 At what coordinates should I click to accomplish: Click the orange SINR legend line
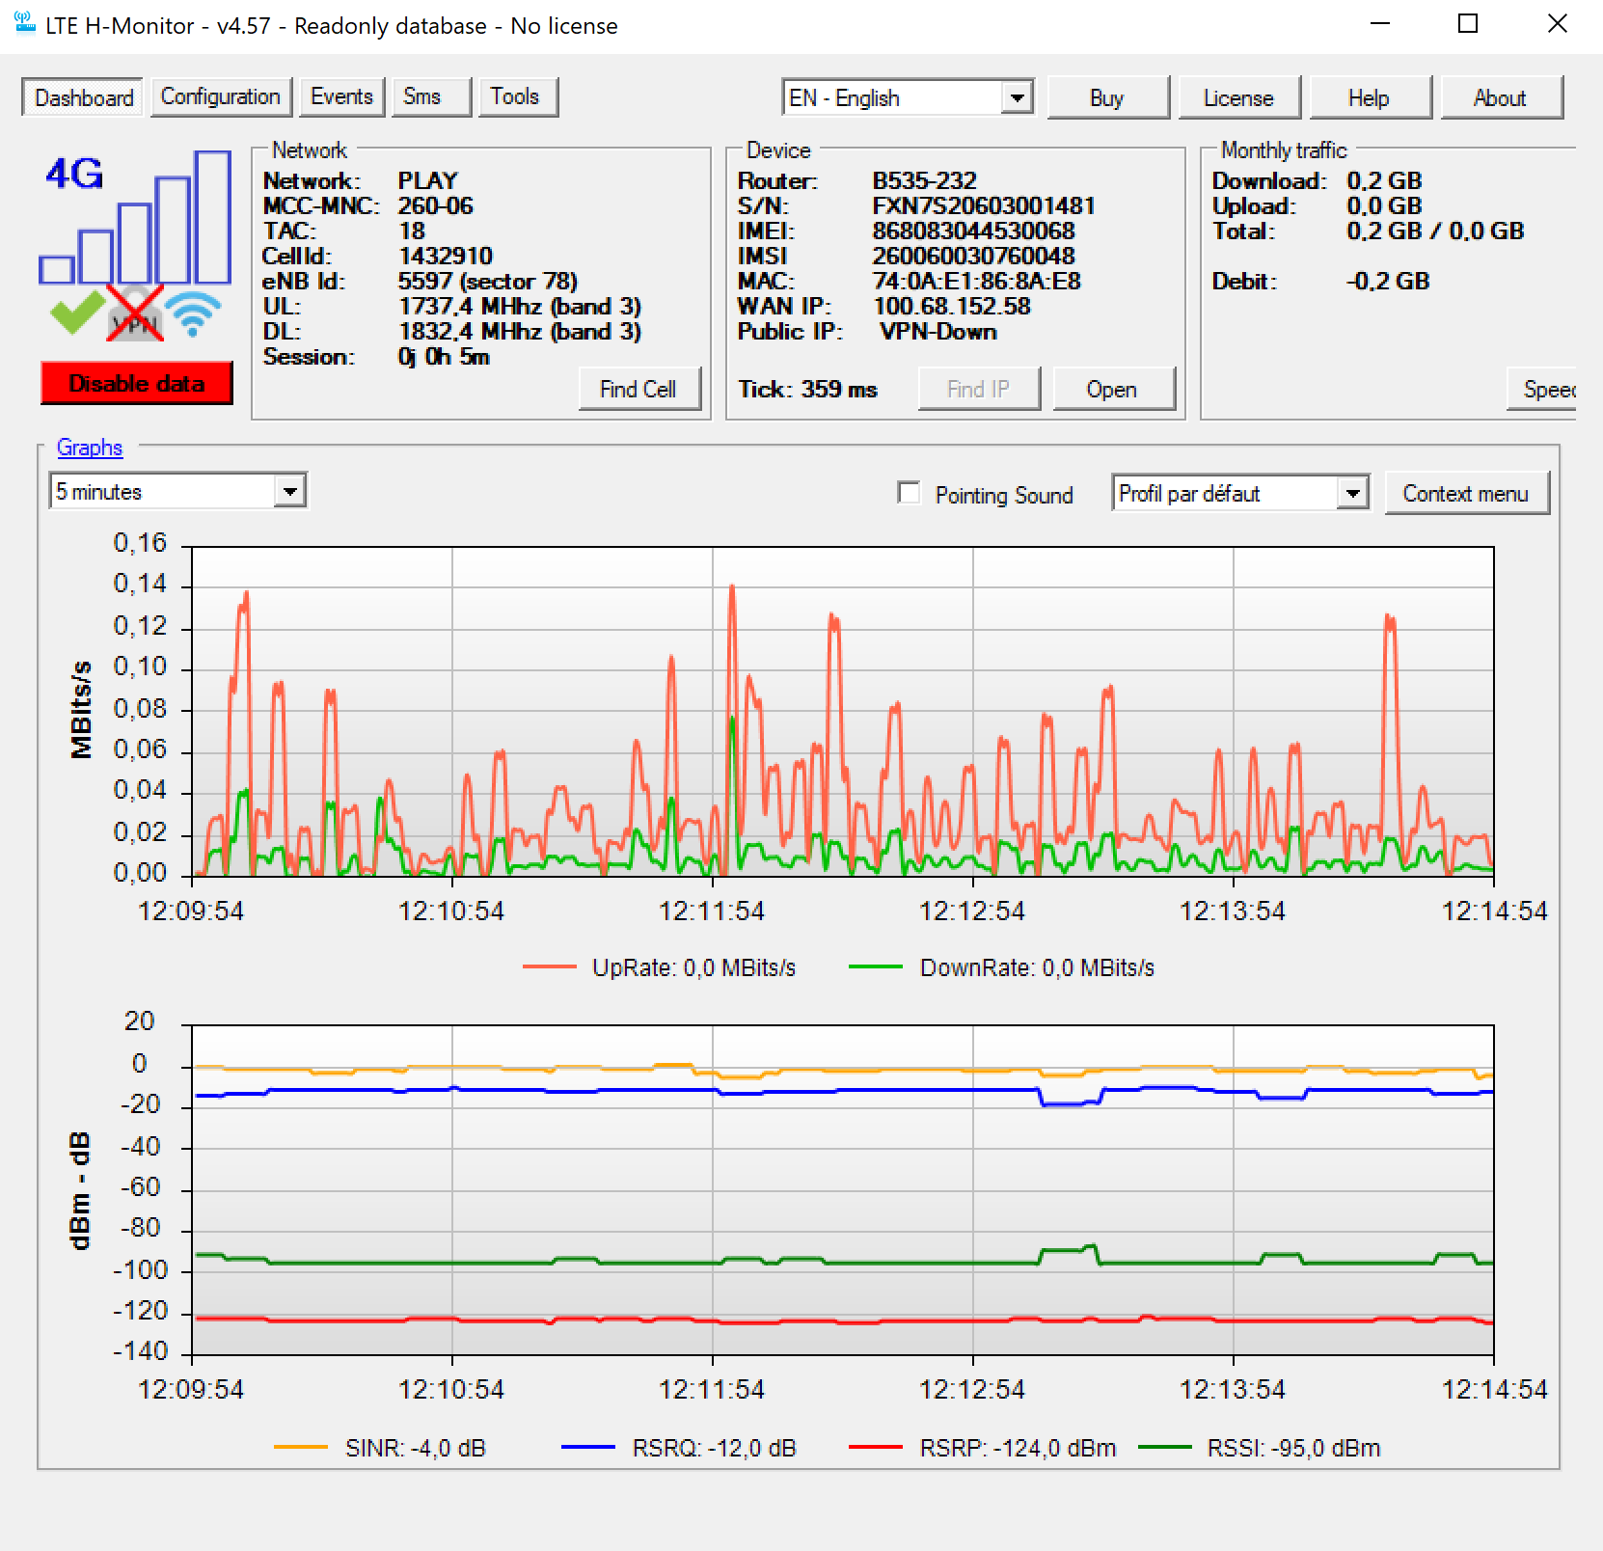(301, 1447)
